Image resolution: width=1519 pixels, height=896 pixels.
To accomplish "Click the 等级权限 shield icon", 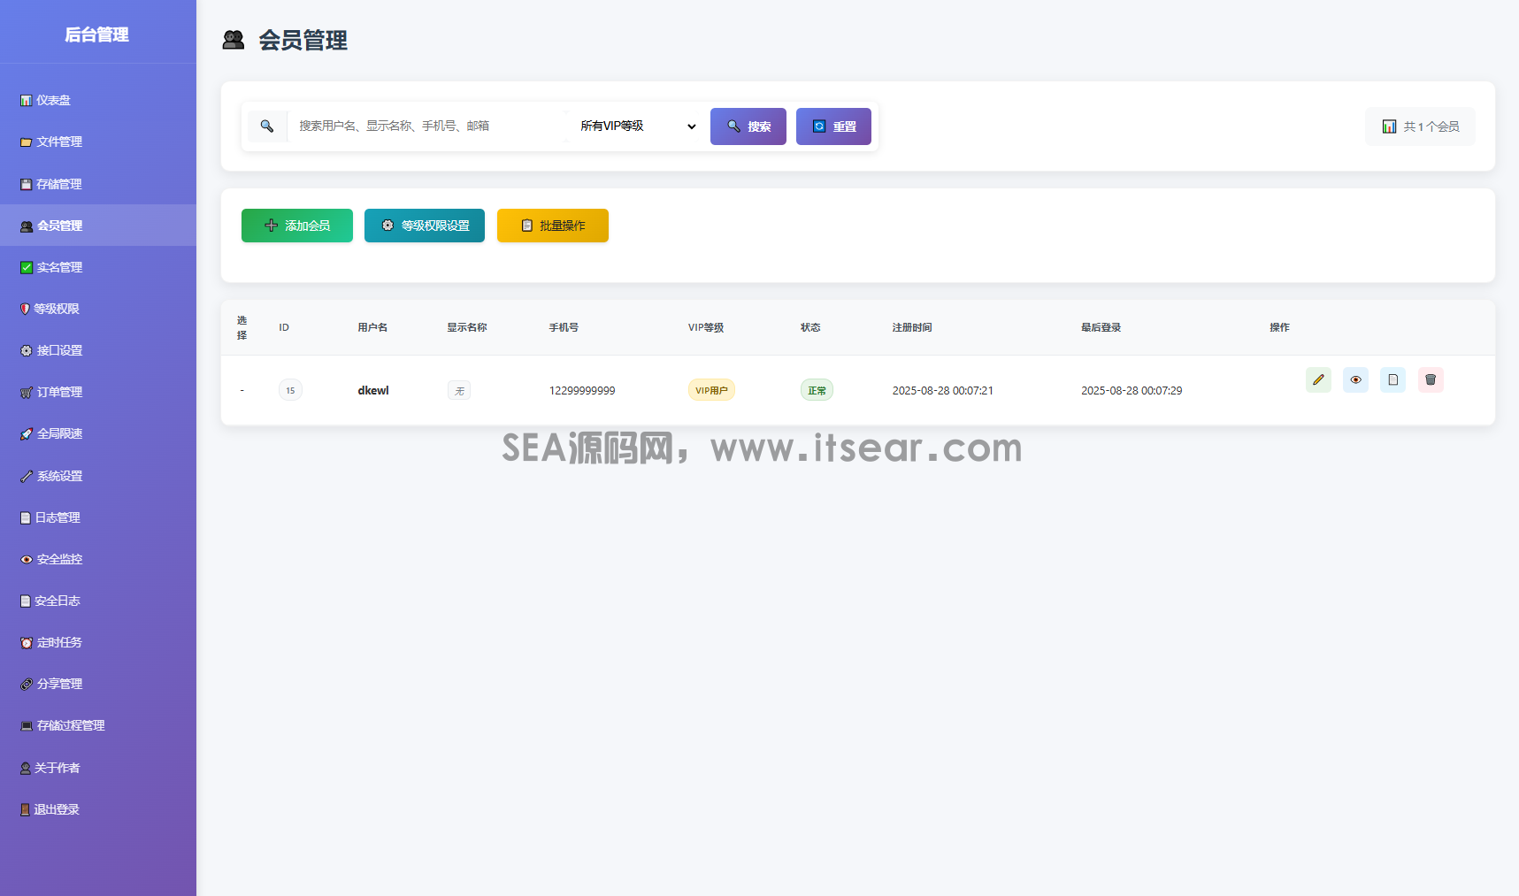I will [25, 309].
